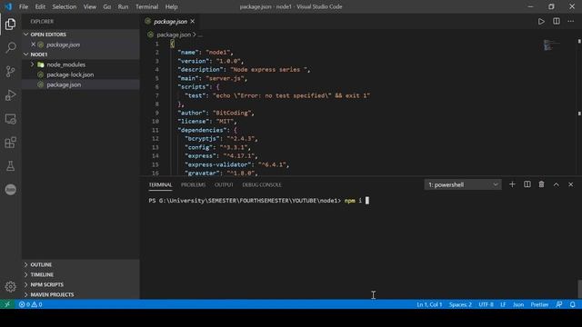Close the terminal panel
The height and width of the screenshot is (327, 582).
[570, 184]
